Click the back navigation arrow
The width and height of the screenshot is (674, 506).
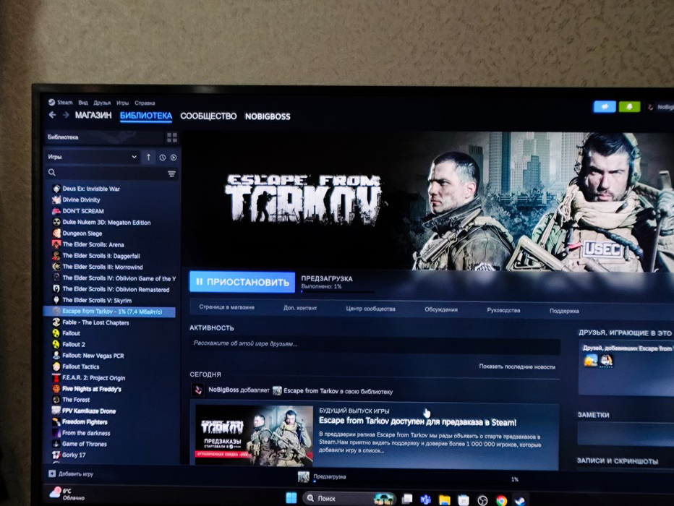53,115
